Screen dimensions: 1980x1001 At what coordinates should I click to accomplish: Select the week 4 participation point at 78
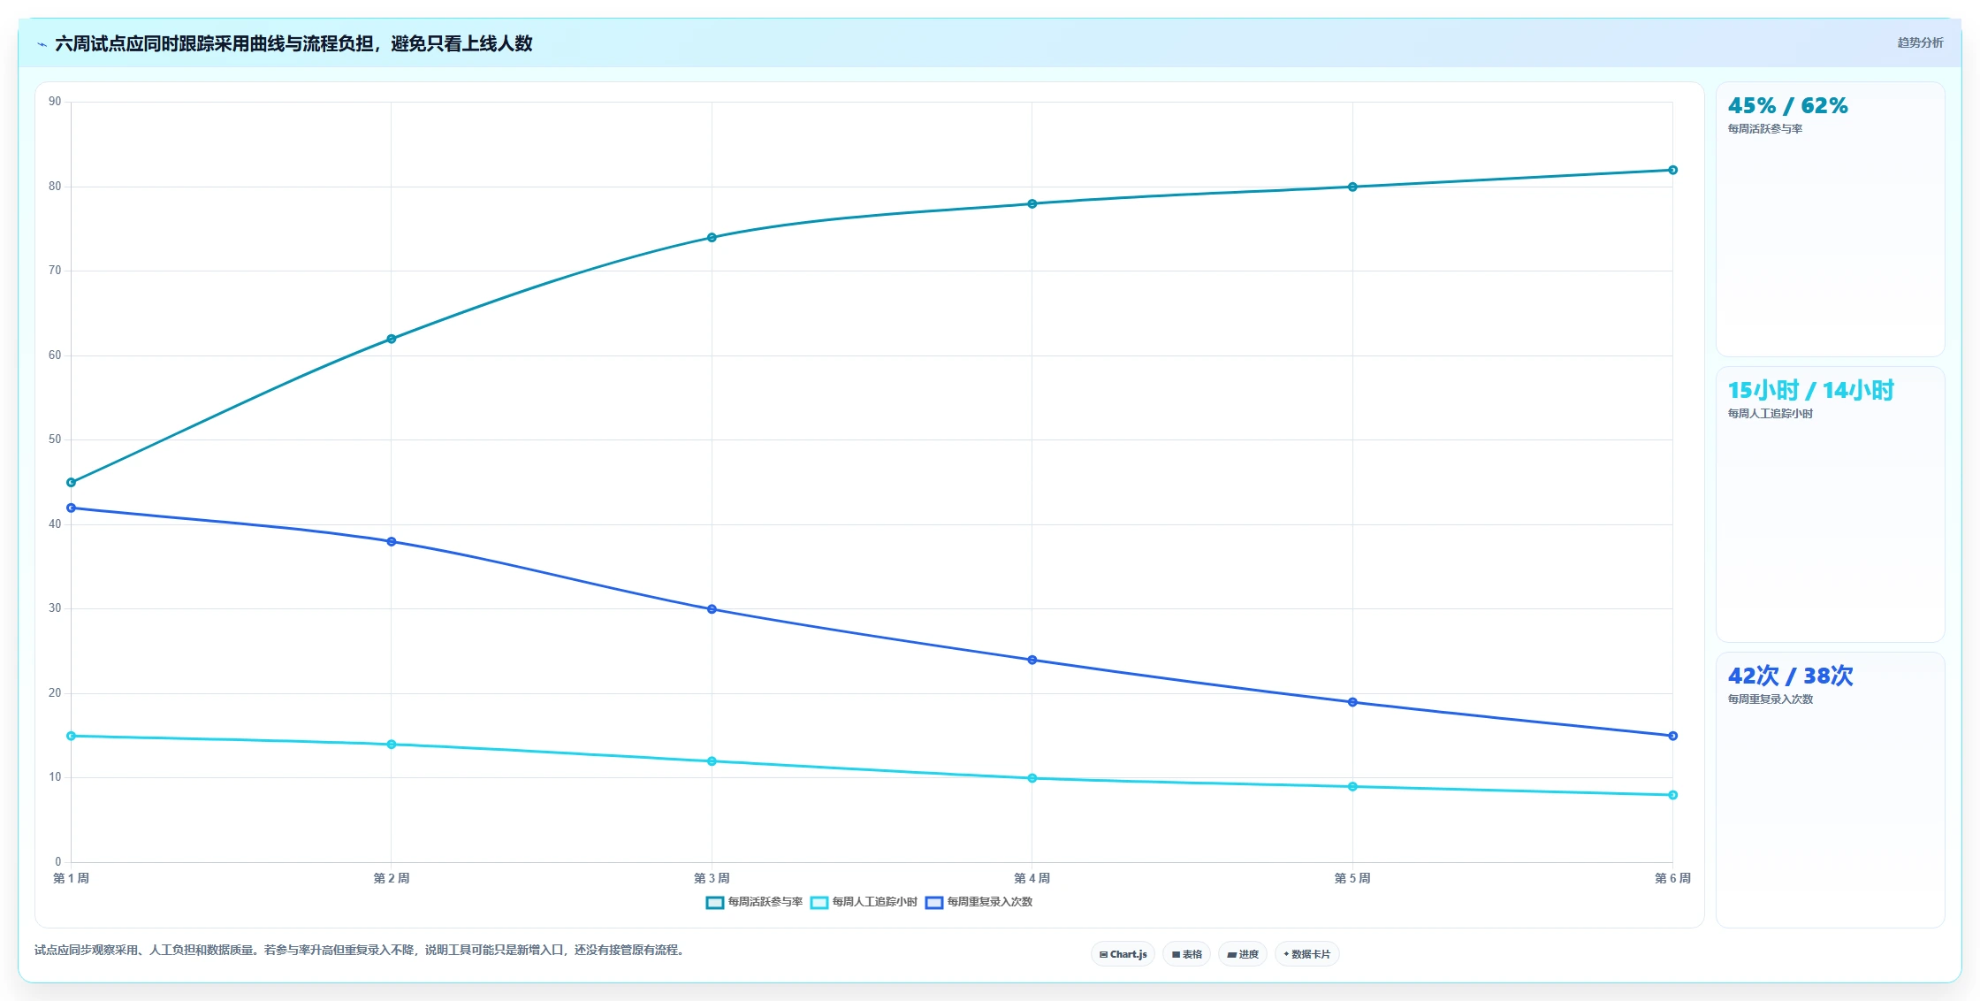point(1032,204)
